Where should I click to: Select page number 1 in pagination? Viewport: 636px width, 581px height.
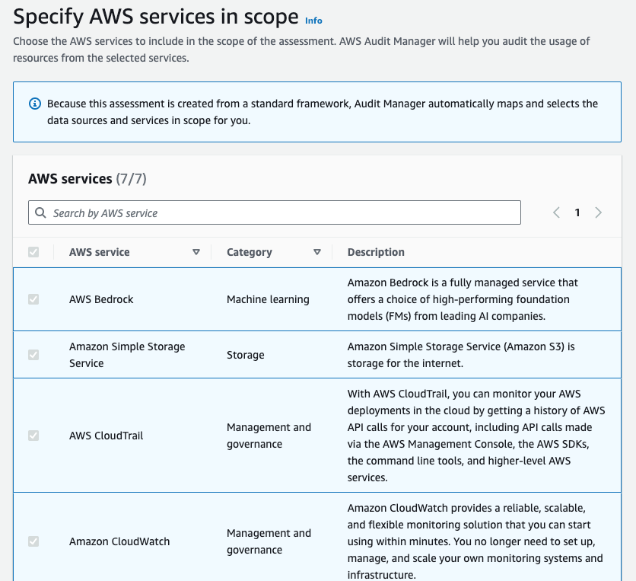click(x=577, y=212)
